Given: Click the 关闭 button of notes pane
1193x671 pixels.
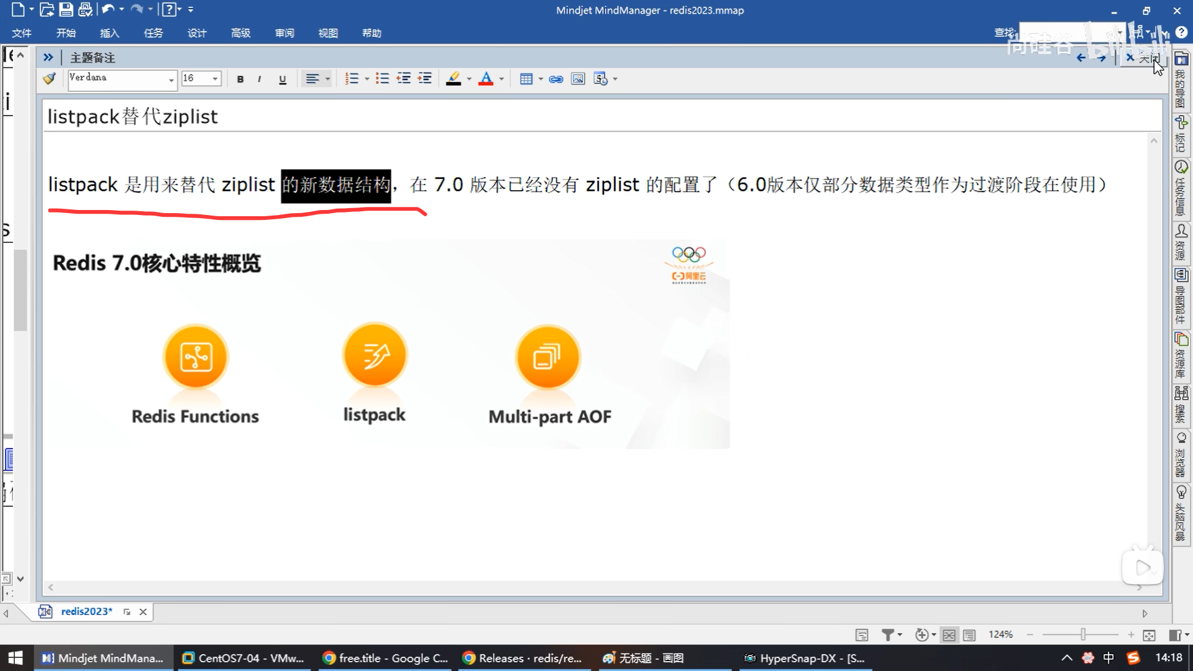Looking at the screenshot, I should point(1142,58).
